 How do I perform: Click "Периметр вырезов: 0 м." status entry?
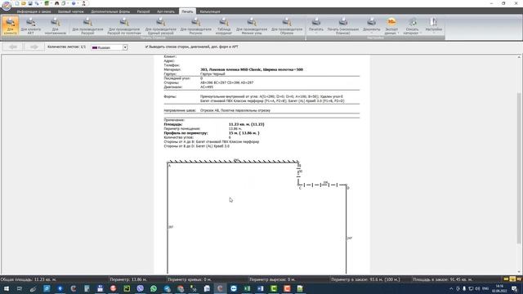(272, 279)
